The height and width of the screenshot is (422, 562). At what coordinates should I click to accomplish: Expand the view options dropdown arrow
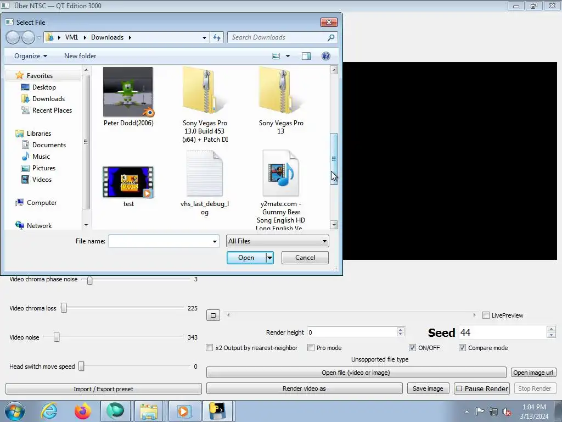[288, 56]
